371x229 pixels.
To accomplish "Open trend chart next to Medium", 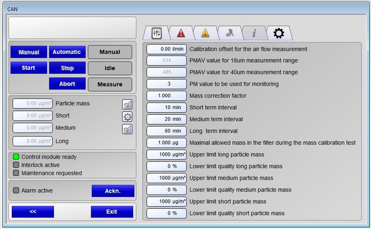I will click(127, 129).
